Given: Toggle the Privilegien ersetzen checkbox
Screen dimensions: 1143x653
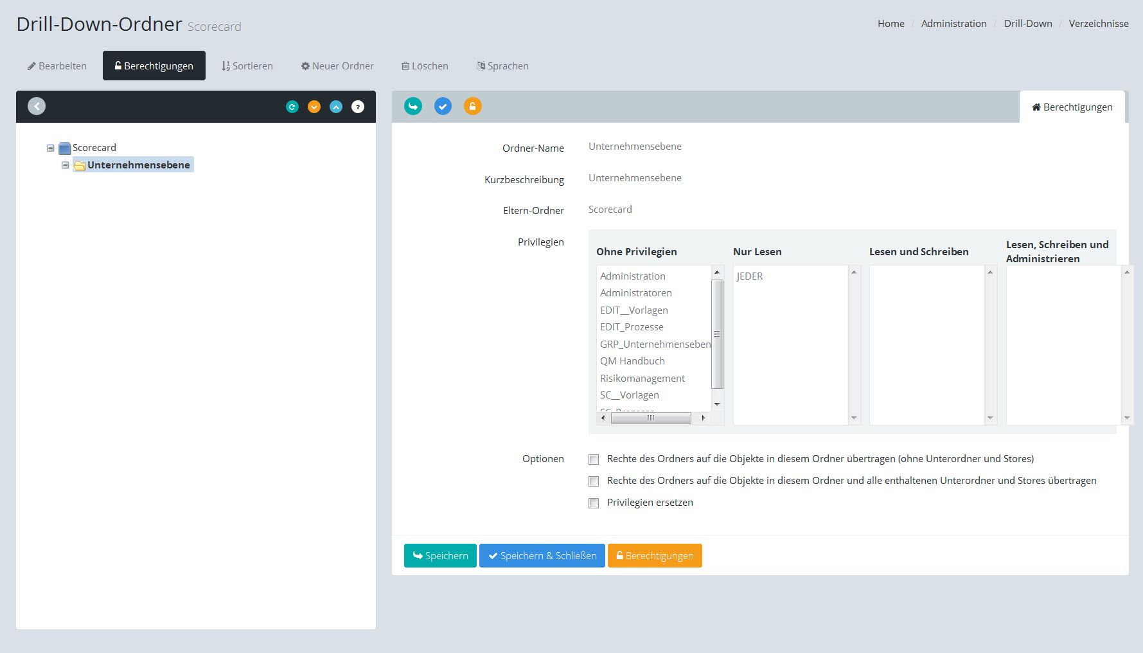Looking at the screenshot, I should 594,503.
